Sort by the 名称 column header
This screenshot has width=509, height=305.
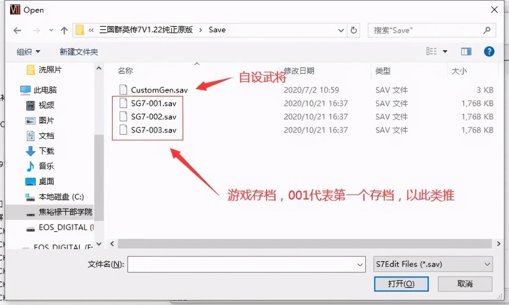[125, 71]
